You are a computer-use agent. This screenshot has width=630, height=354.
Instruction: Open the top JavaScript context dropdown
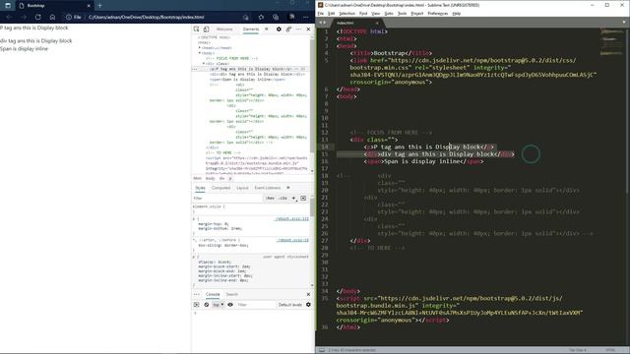(219, 305)
